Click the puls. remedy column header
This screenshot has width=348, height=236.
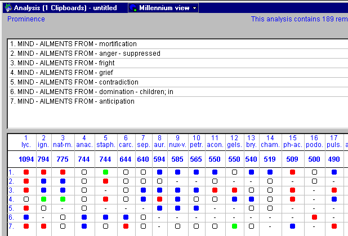tap(334, 141)
